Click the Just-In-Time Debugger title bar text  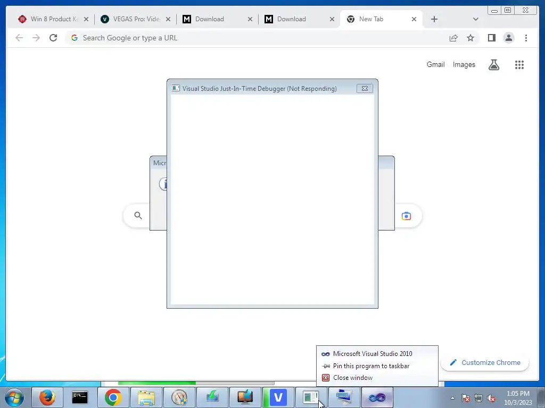pos(259,89)
